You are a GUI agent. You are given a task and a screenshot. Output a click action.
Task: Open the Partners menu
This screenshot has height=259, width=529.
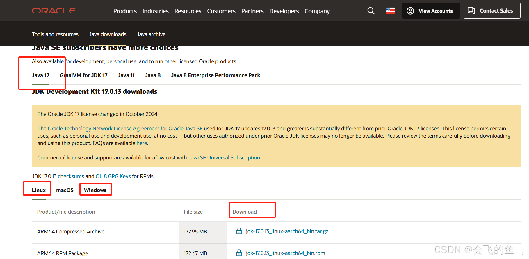(252, 11)
